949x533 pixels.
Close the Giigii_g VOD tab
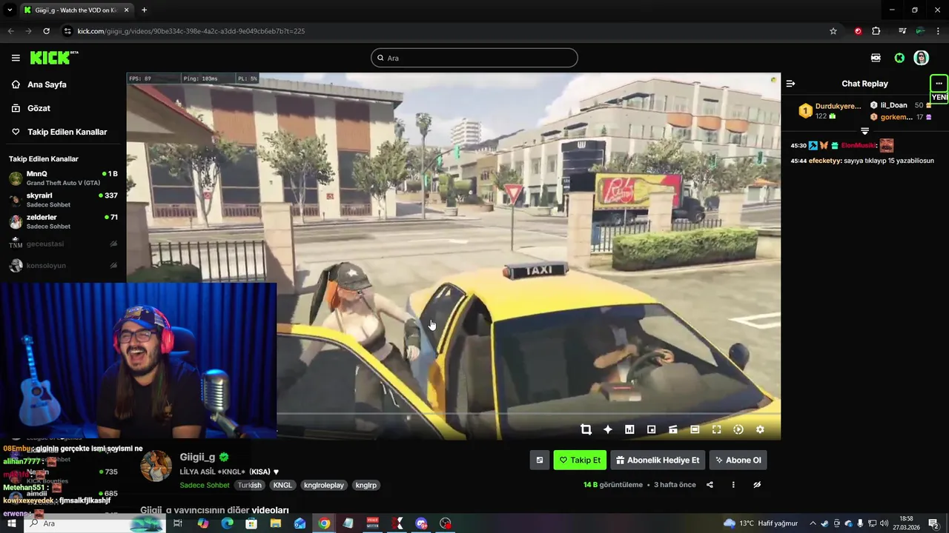(x=126, y=10)
